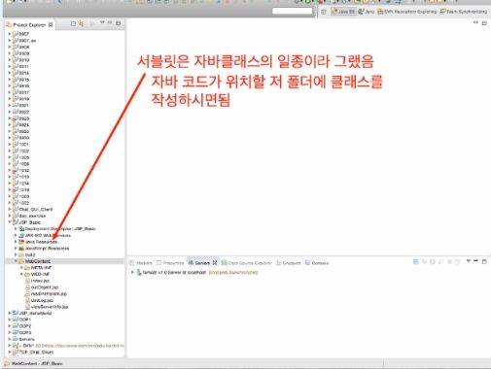Open Team Synchronizing perspective
Screen dimensions: 491x369
point(464,12)
